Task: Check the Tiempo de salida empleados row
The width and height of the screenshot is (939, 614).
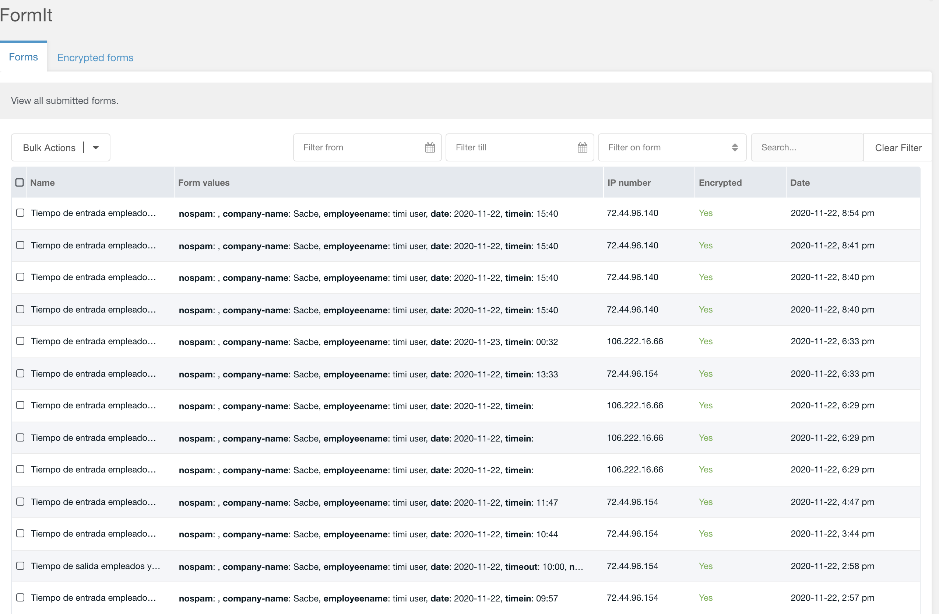Action: [20, 566]
